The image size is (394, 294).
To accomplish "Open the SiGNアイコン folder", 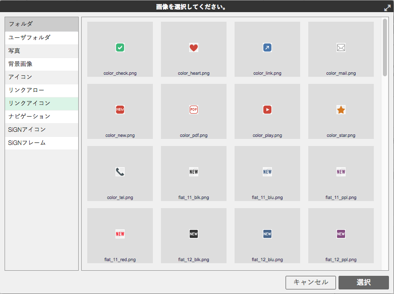I will coord(41,130).
